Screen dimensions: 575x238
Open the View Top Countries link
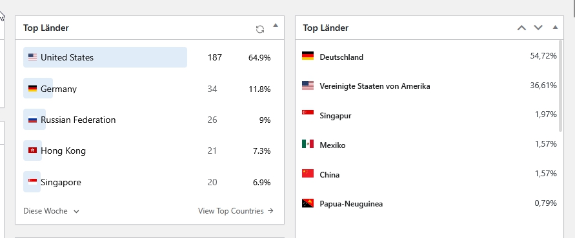point(236,211)
